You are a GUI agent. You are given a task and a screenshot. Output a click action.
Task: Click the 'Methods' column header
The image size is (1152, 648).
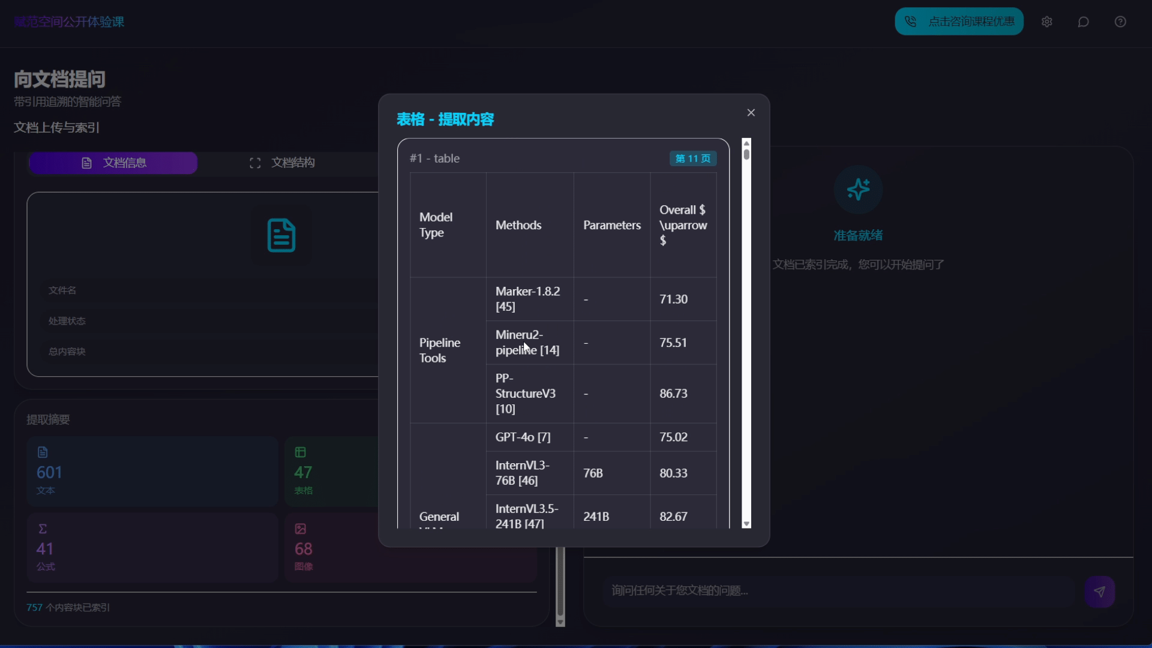point(530,225)
